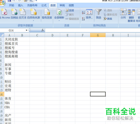Click 编辑链接 edit links
The image size is (140, 124).
pyautogui.click(x=72, y=19)
